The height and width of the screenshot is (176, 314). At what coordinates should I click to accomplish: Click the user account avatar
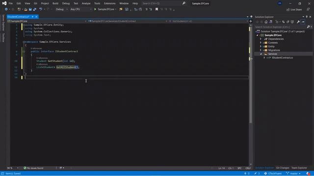[280, 3]
